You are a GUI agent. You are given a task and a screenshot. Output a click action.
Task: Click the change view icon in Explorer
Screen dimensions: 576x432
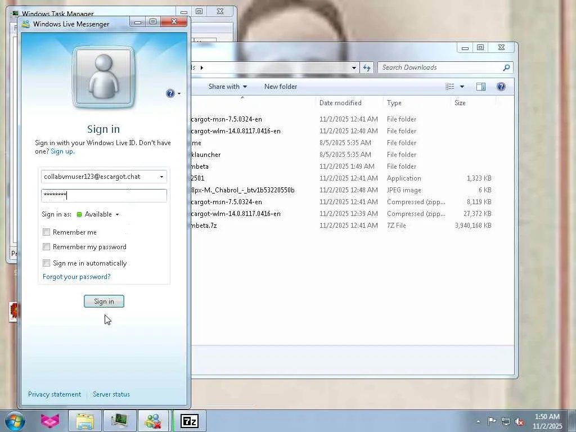(x=450, y=87)
